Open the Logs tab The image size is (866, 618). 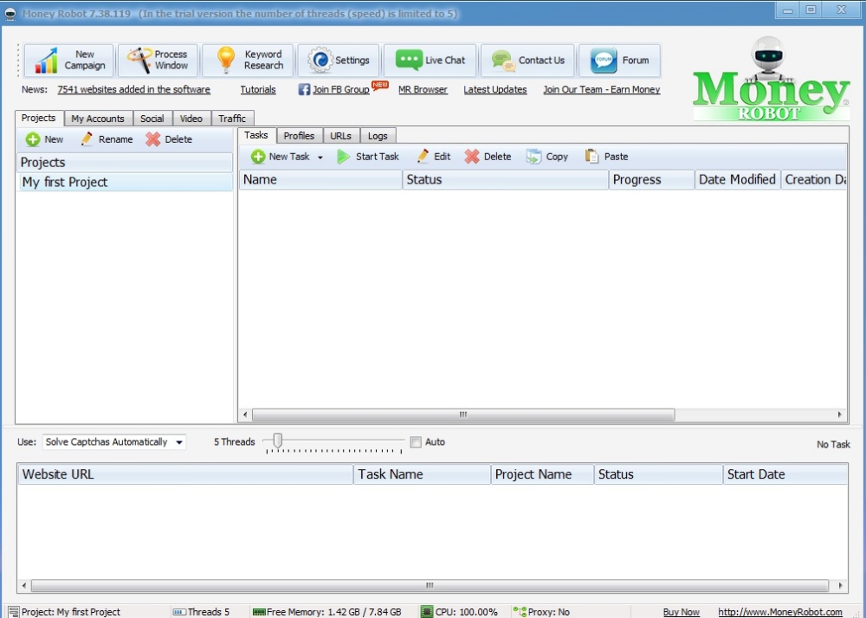pos(378,136)
